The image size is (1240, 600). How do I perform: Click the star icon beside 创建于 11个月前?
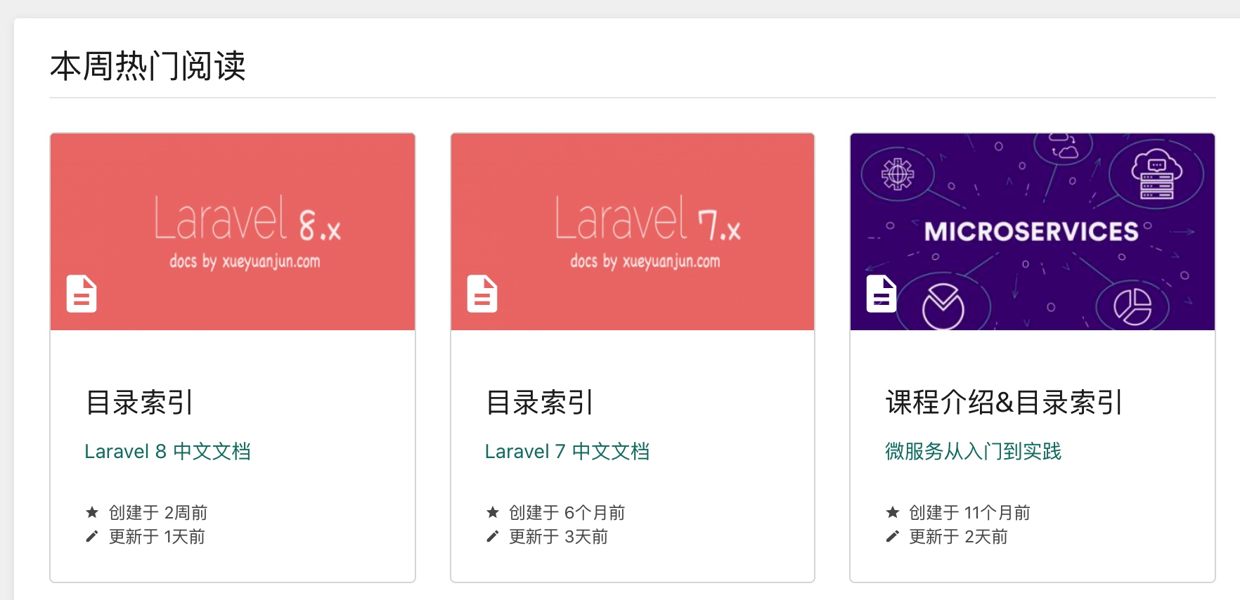(893, 512)
